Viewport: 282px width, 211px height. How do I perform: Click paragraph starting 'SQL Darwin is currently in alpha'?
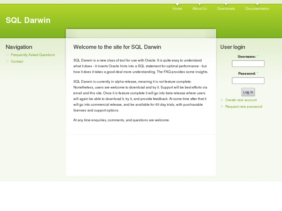click(140, 96)
